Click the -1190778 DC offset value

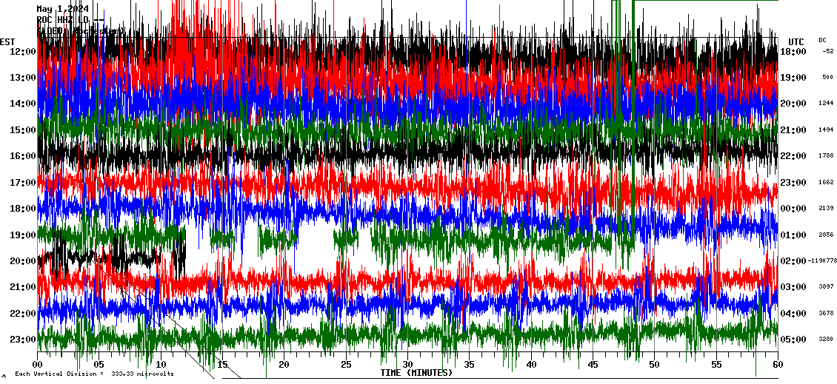click(x=821, y=261)
